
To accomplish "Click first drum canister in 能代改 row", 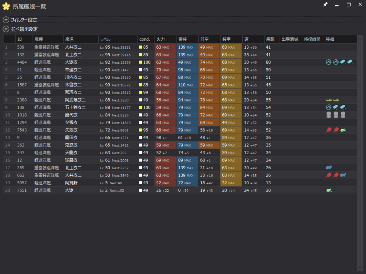I will (x=329, y=115).
